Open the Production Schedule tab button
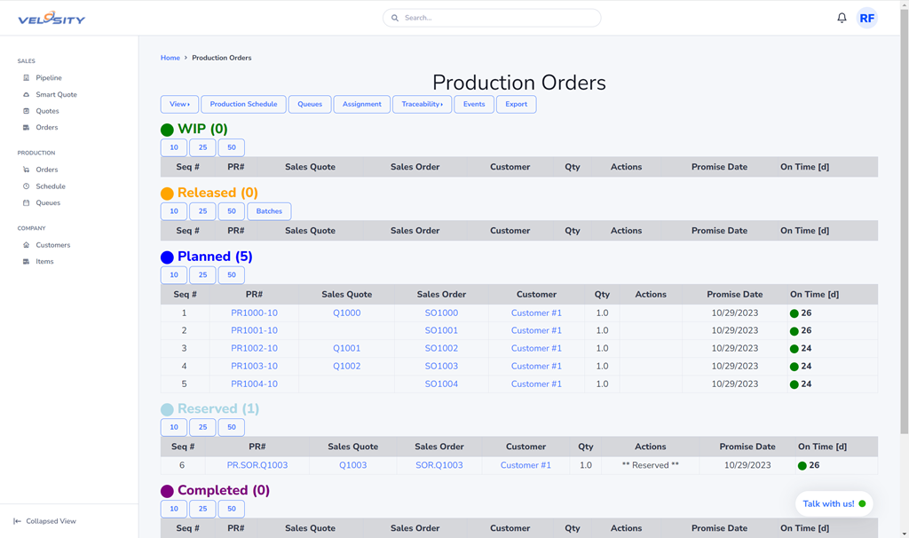 pos(243,105)
